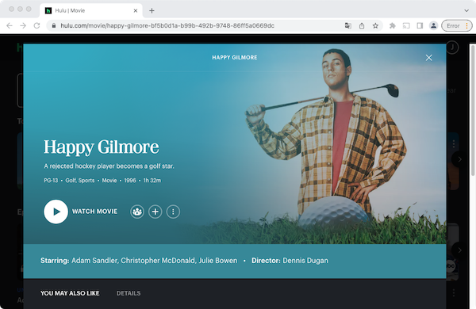View site info via the lock icon
The height and width of the screenshot is (309, 476).
(54, 26)
